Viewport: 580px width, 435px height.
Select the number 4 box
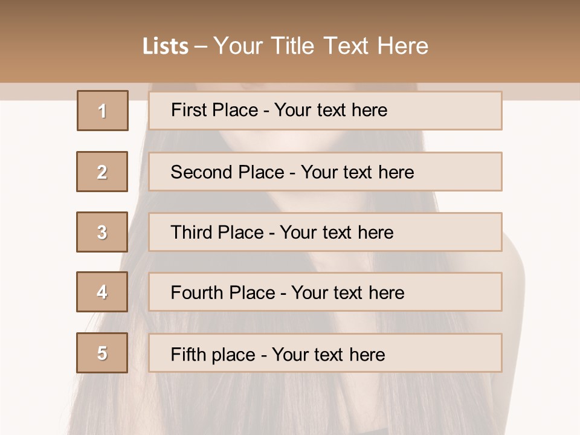pyautogui.click(x=102, y=292)
